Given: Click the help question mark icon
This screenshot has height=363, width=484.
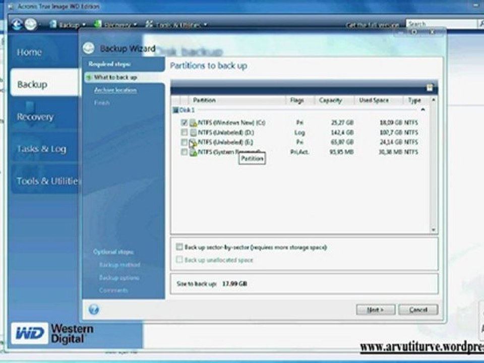Looking at the screenshot, I should coord(94,309).
